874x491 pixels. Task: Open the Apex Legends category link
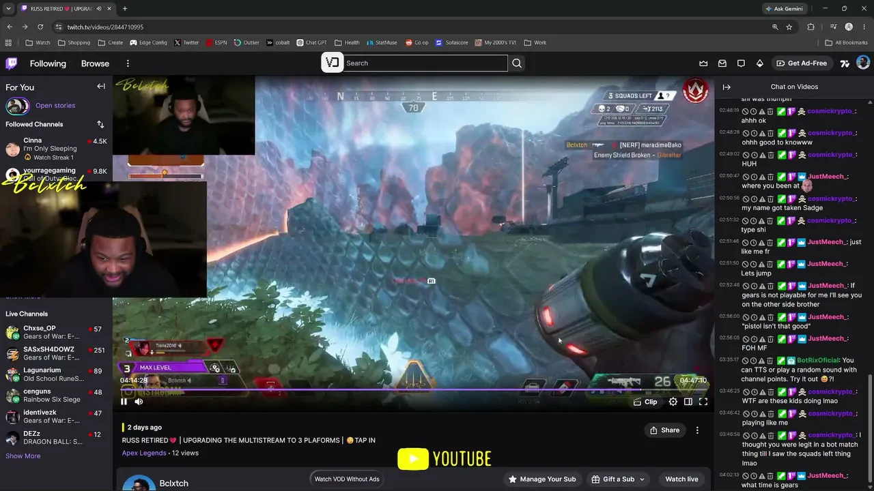tap(144, 453)
